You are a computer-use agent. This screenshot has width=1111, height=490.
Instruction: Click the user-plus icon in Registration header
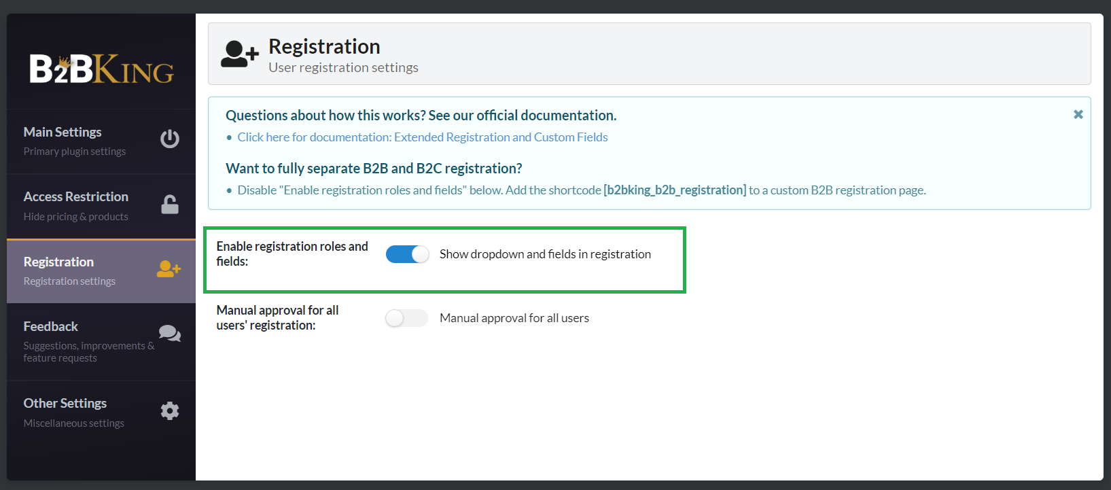pos(240,54)
